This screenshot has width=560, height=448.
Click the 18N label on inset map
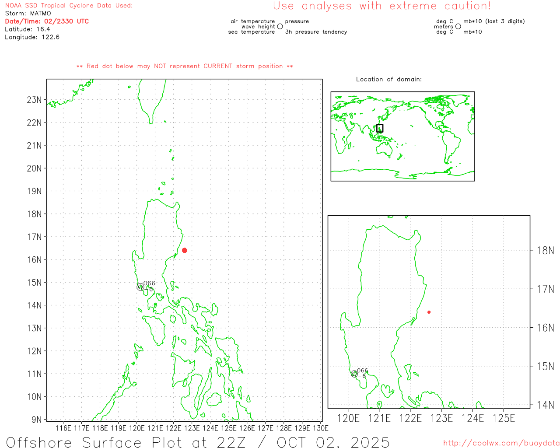pyautogui.click(x=545, y=251)
